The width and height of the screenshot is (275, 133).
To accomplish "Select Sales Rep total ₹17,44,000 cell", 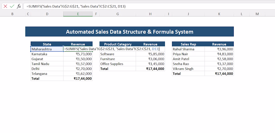I will pyautogui.click(x=219, y=73).
